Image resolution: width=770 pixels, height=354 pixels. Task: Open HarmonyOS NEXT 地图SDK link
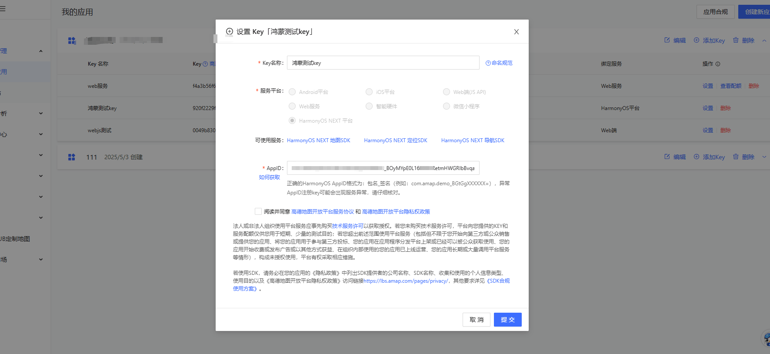click(x=318, y=140)
